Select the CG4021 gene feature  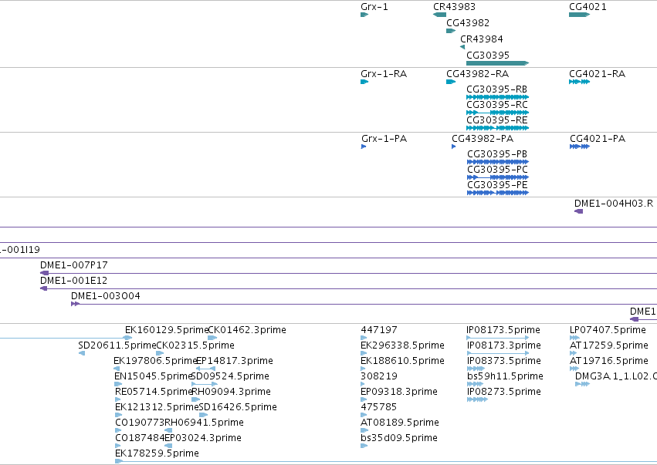click(580, 15)
